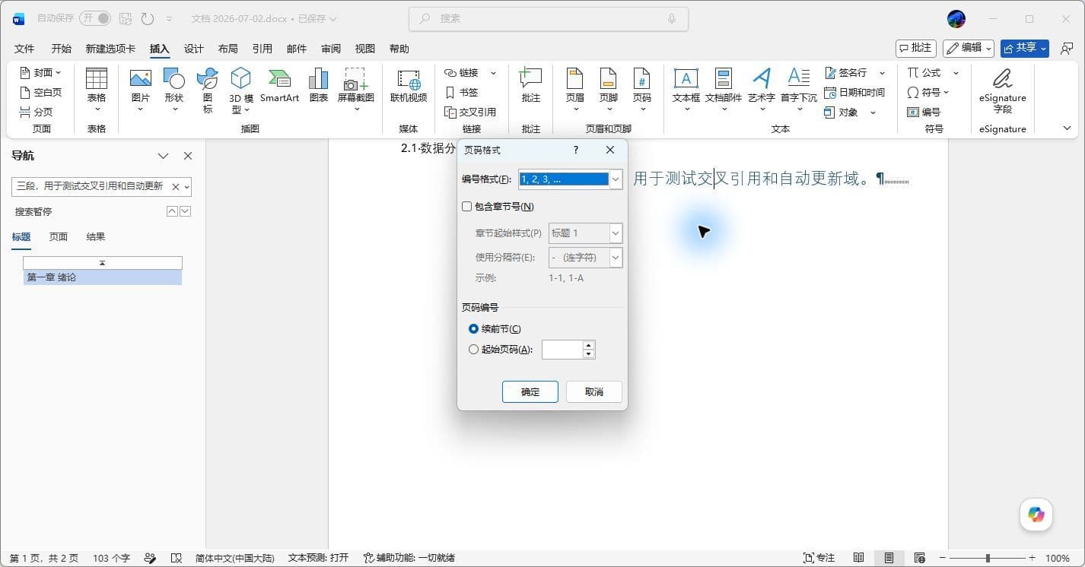Click the start page number input field
Viewport: 1085px width, 567px height.
tap(562, 350)
